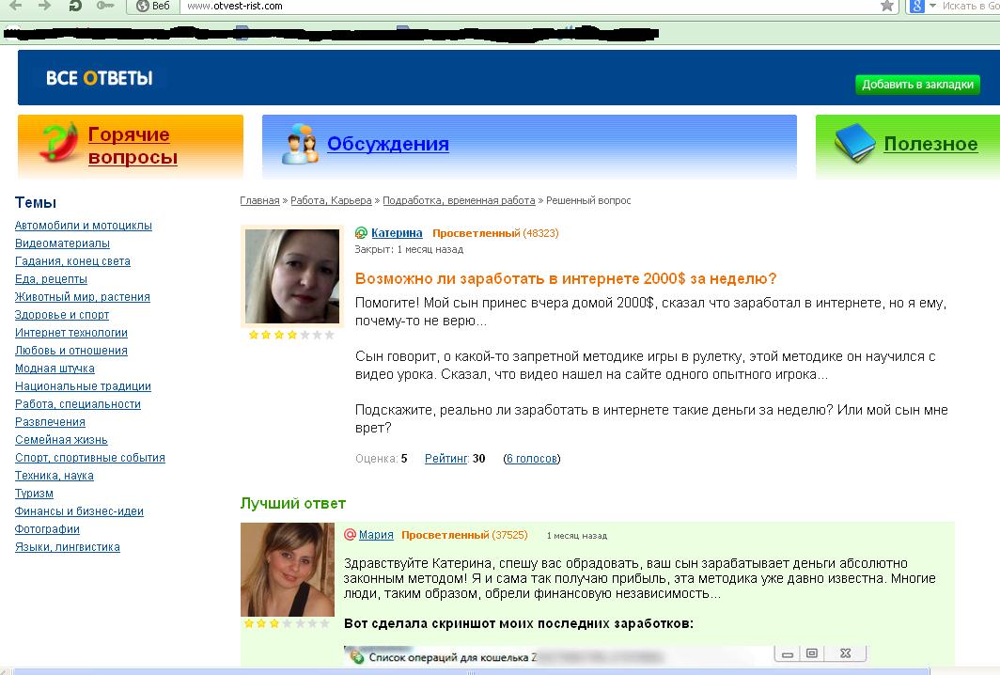Bookmark the page with the star icon
The image size is (1000, 675).
pyautogui.click(x=886, y=6)
